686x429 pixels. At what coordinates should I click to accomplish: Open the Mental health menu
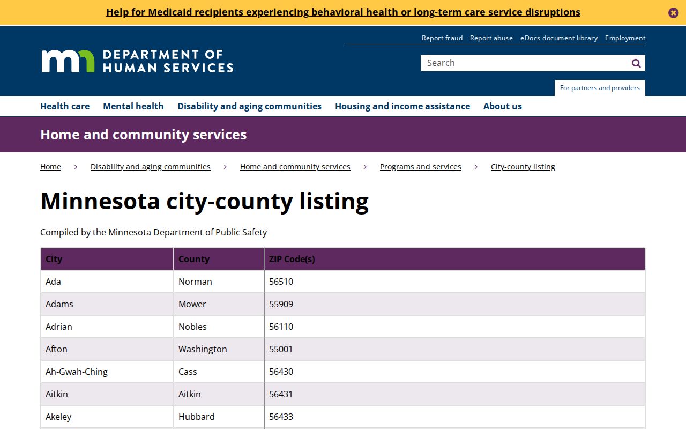pyautogui.click(x=133, y=106)
